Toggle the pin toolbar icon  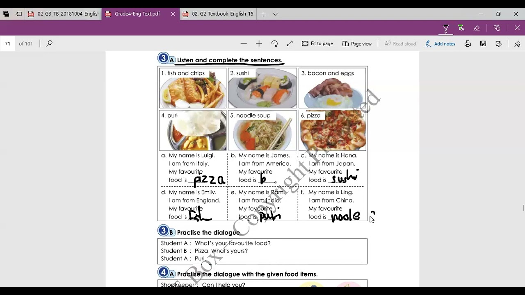[517, 43]
